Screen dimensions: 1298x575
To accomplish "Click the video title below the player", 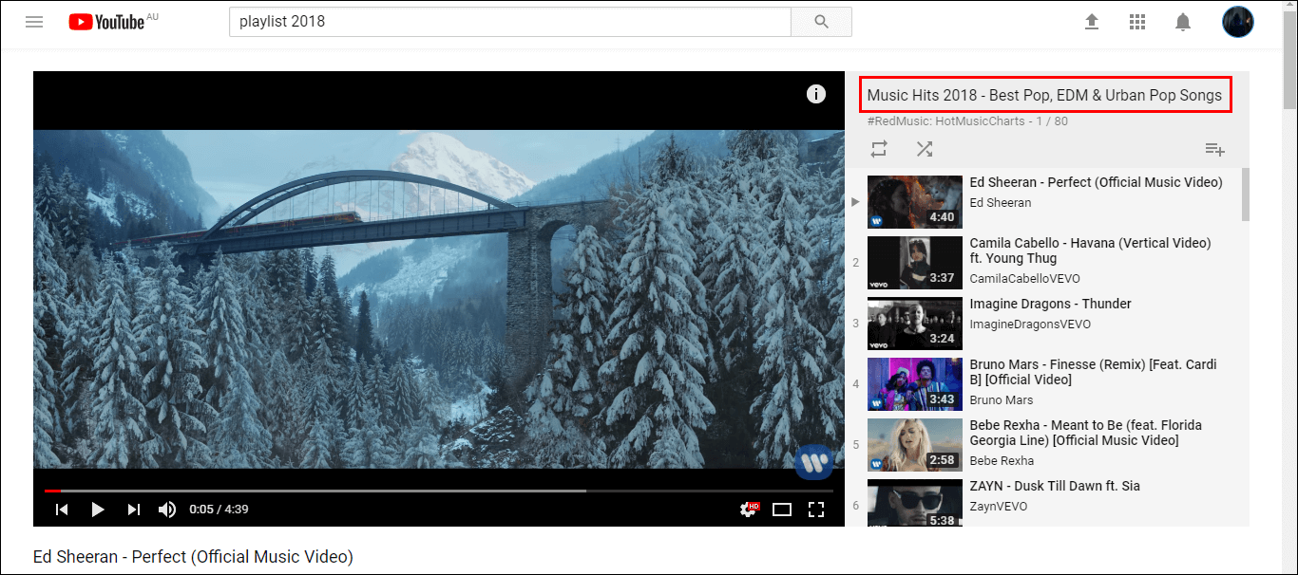I will [193, 557].
